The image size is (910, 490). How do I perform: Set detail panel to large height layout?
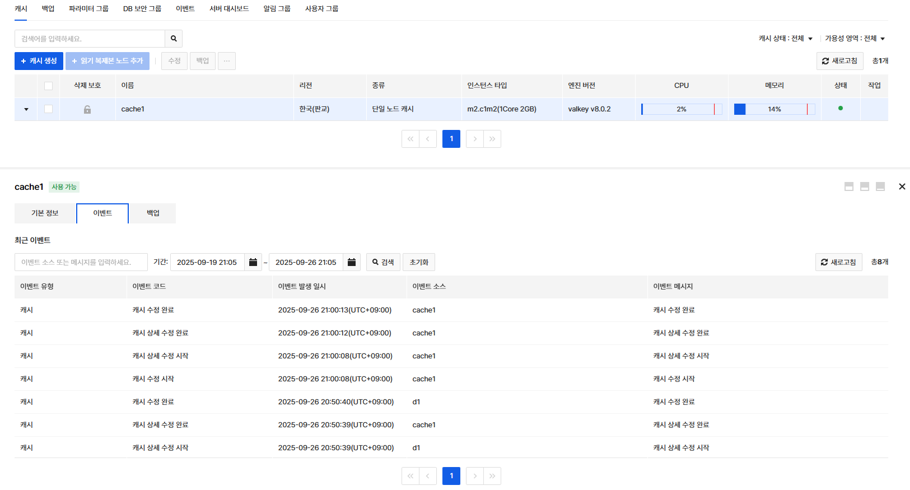880,186
